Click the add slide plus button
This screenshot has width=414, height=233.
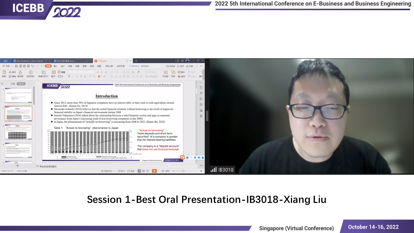coord(17,166)
